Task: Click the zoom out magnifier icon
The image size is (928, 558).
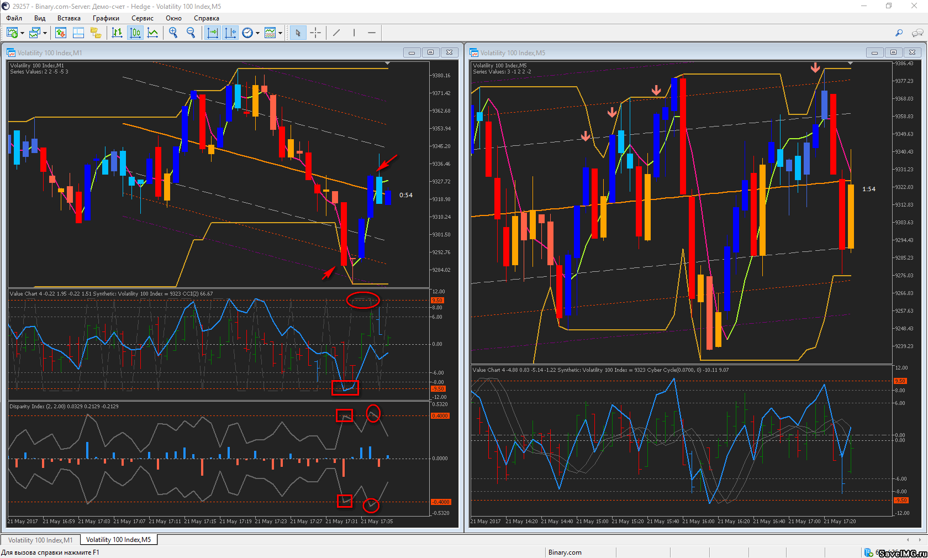Action: [191, 33]
